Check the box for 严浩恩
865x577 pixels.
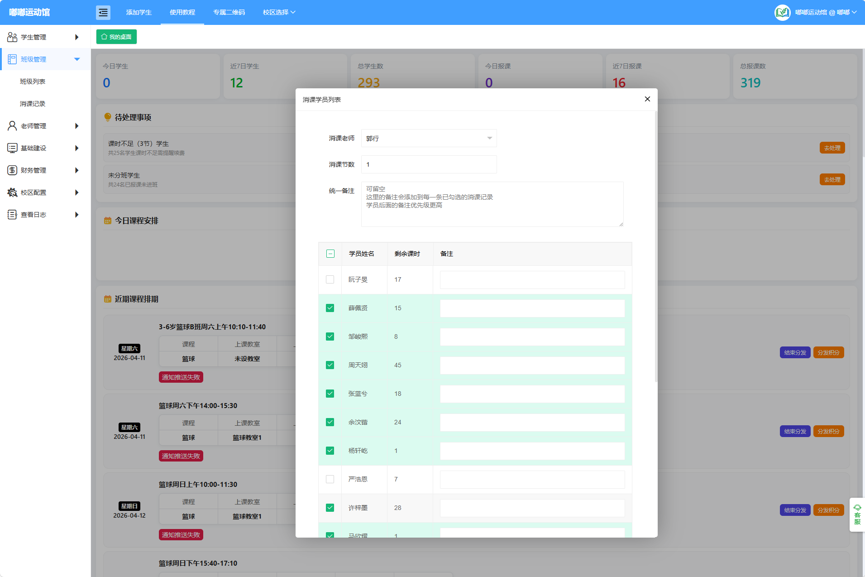pos(330,479)
